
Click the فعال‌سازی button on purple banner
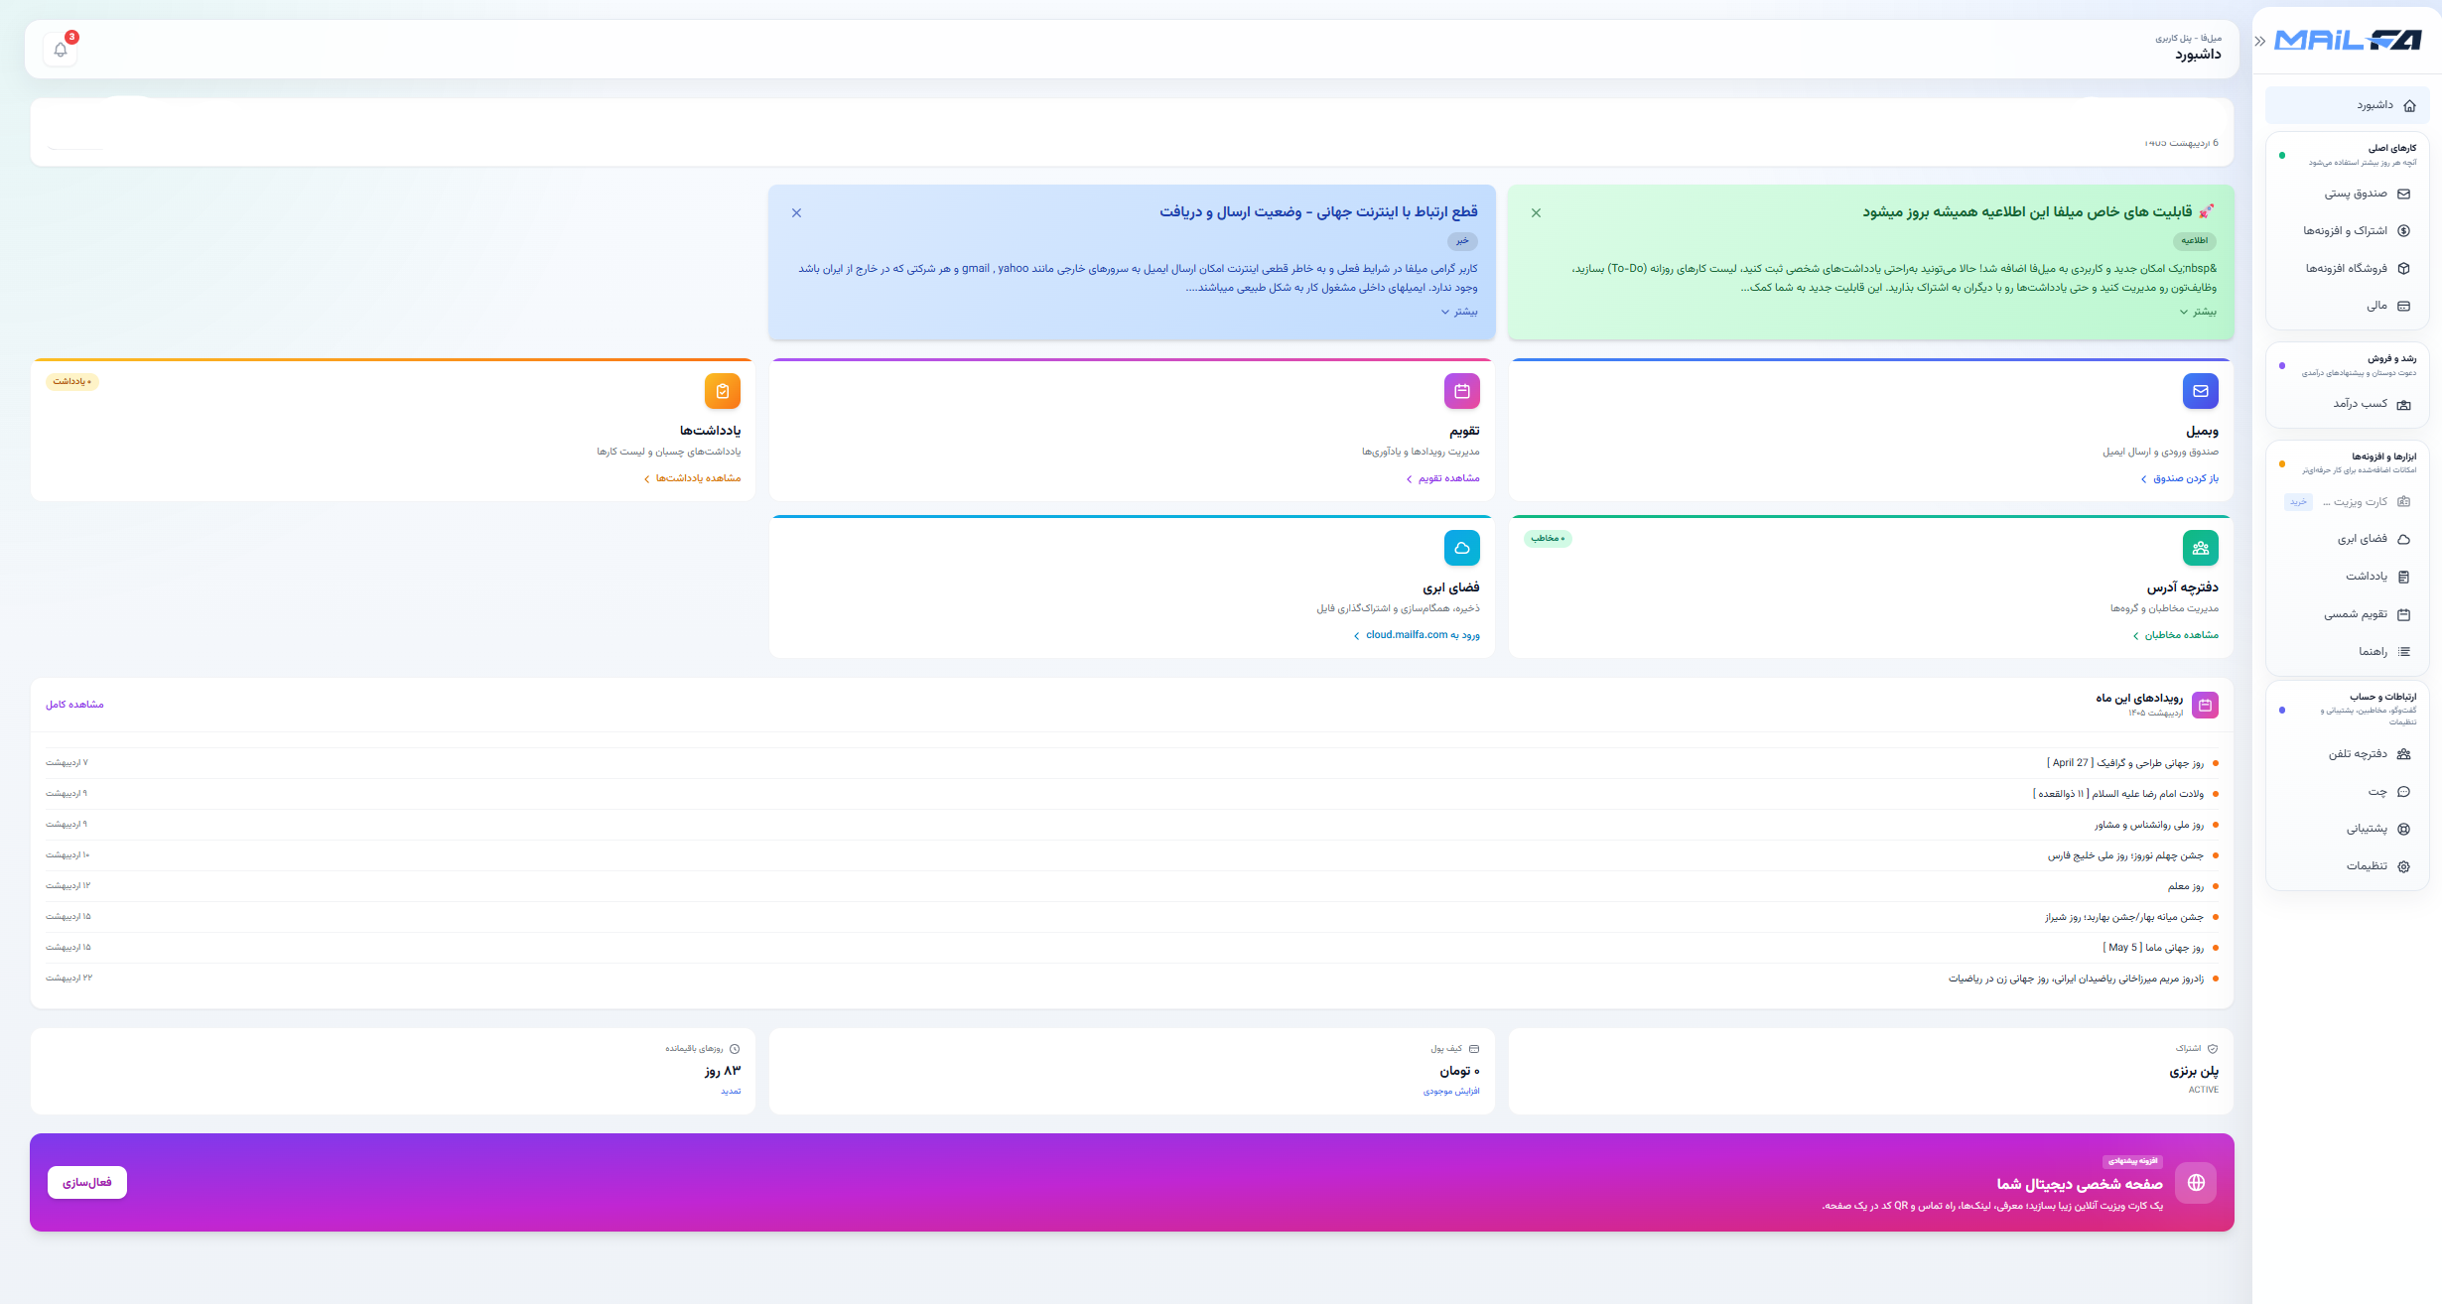(x=87, y=1183)
